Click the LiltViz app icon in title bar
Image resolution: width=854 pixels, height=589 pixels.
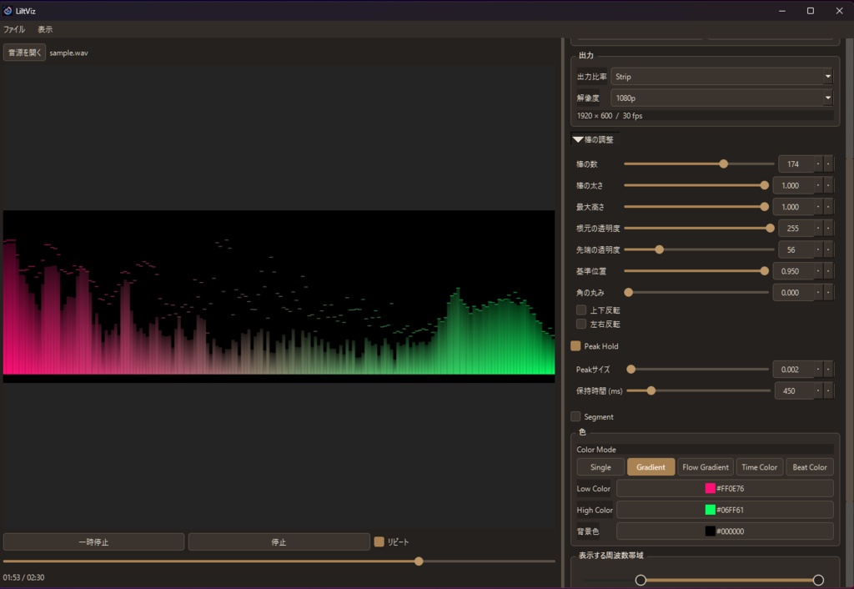point(8,10)
